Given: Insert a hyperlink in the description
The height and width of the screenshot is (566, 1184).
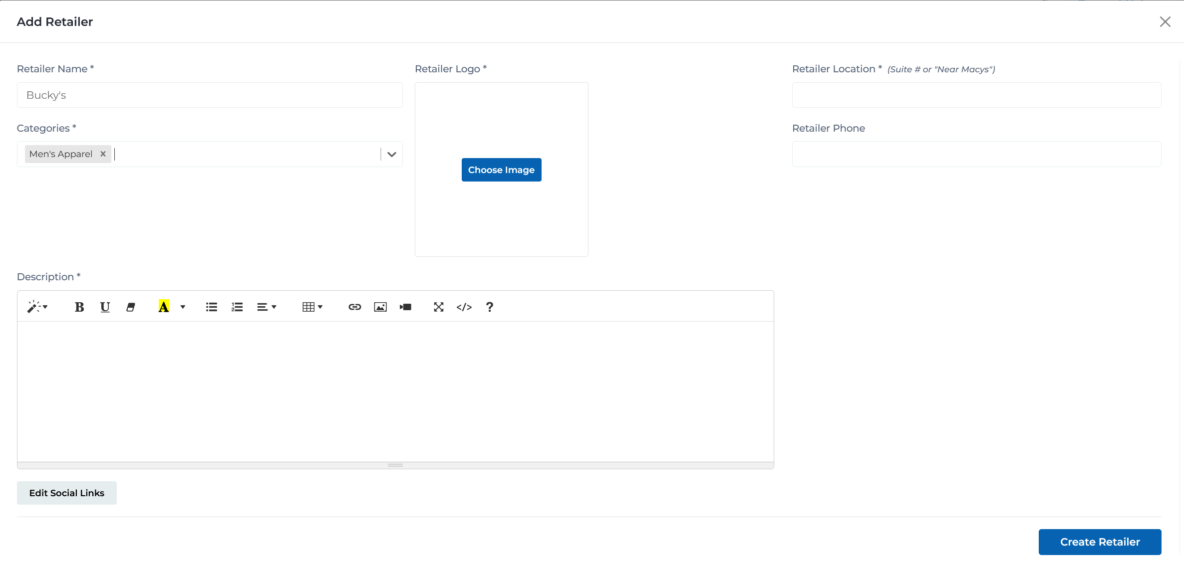Looking at the screenshot, I should (x=354, y=307).
